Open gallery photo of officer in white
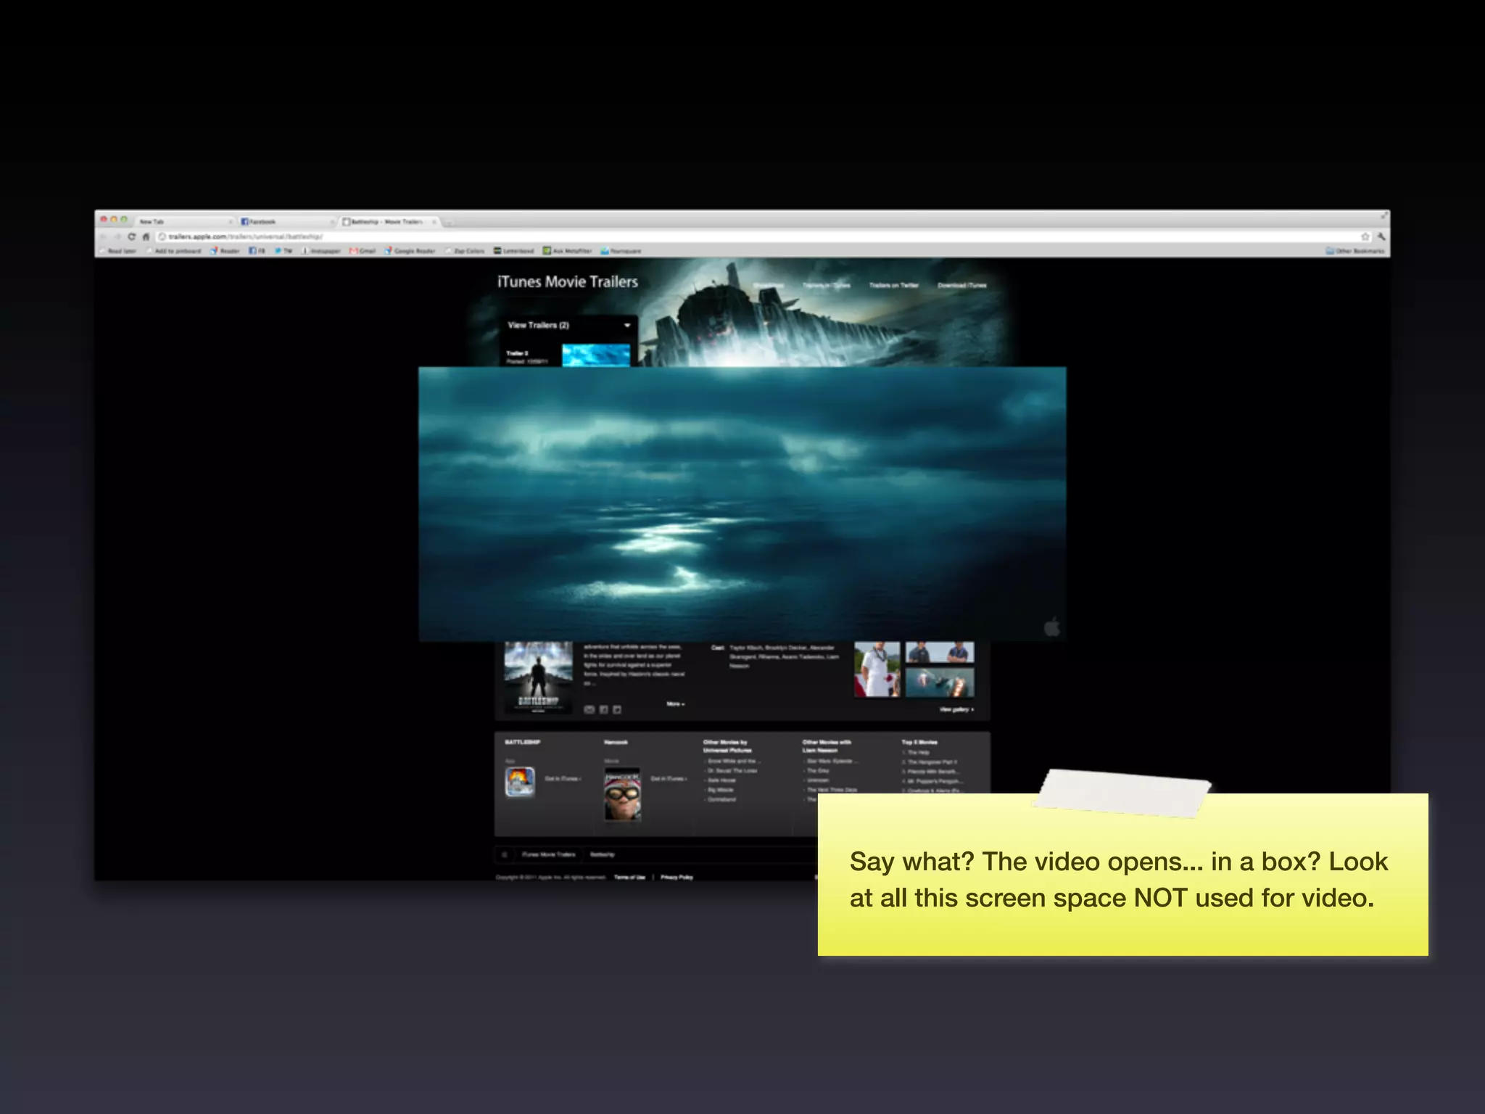The image size is (1485, 1114). tap(877, 669)
